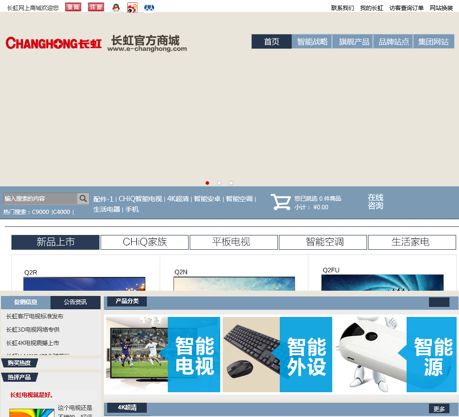This screenshot has height=417, width=459.
Task: Click the dark button in 产品分类 header
Action: [x=439, y=302]
